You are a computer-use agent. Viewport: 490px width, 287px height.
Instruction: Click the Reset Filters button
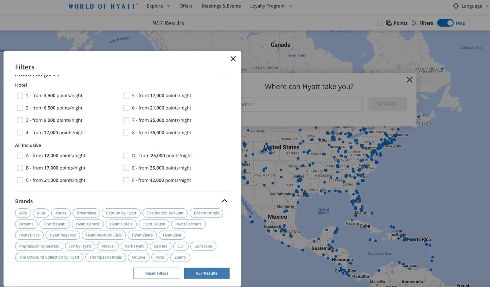(156, 273)
